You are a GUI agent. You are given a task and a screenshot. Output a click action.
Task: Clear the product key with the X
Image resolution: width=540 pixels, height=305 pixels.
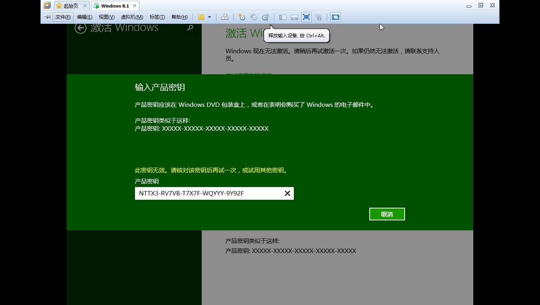pyautogui.click(x=287, y=193)
